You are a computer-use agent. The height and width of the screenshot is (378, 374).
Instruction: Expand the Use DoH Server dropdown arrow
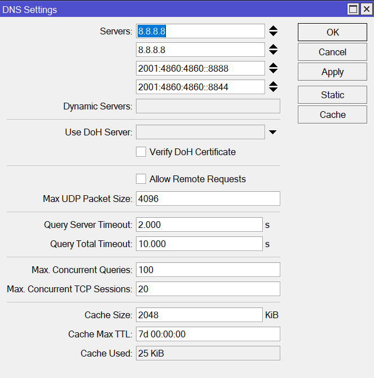(x=273, y=133)
